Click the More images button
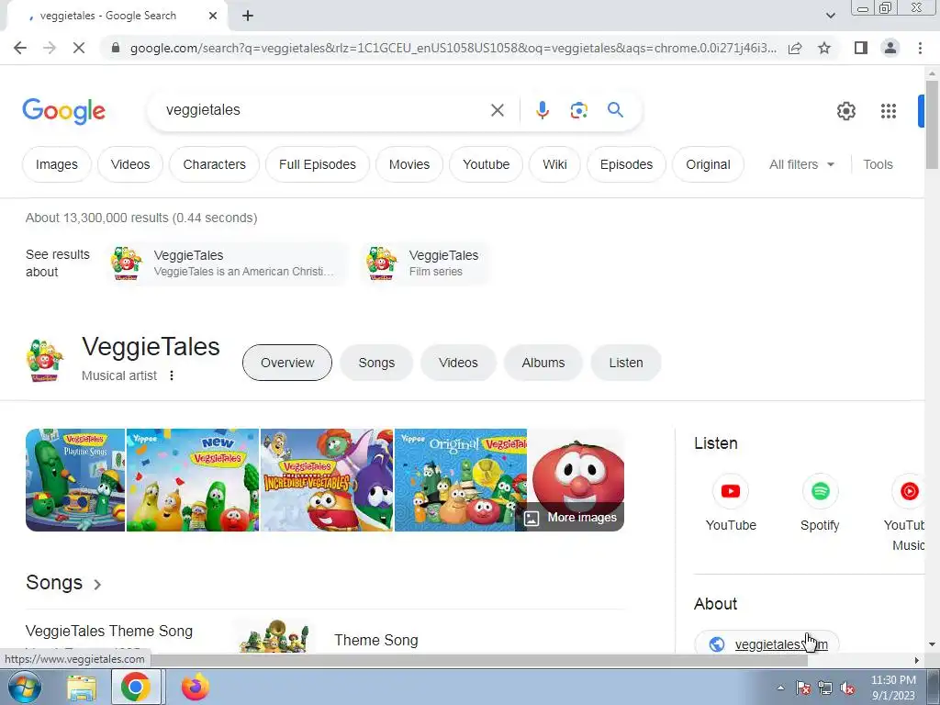This screenshot has width=940, height=705. click(x=570, y=518)
